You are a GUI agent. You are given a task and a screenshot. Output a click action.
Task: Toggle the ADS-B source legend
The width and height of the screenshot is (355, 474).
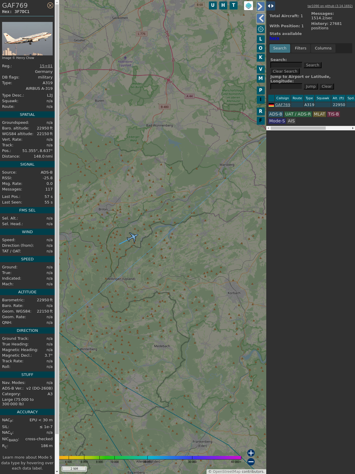[x=276, y=114]
